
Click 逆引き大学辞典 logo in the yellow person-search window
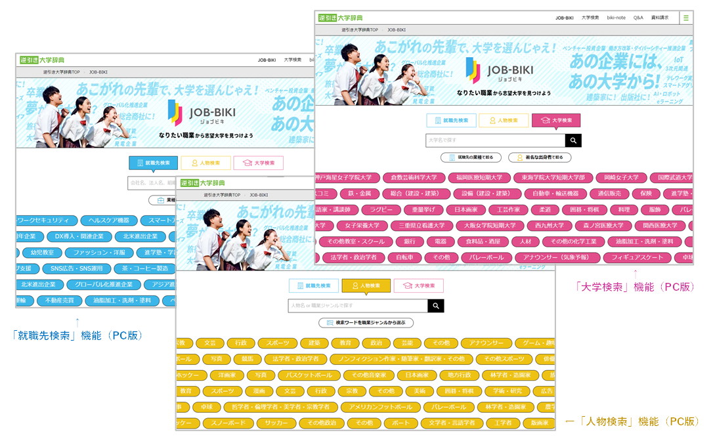tap(202, 182)
